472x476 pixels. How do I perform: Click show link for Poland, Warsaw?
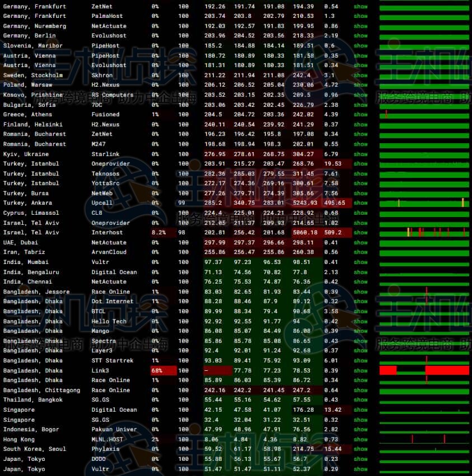pyautogui.click(x=361, y=85)
